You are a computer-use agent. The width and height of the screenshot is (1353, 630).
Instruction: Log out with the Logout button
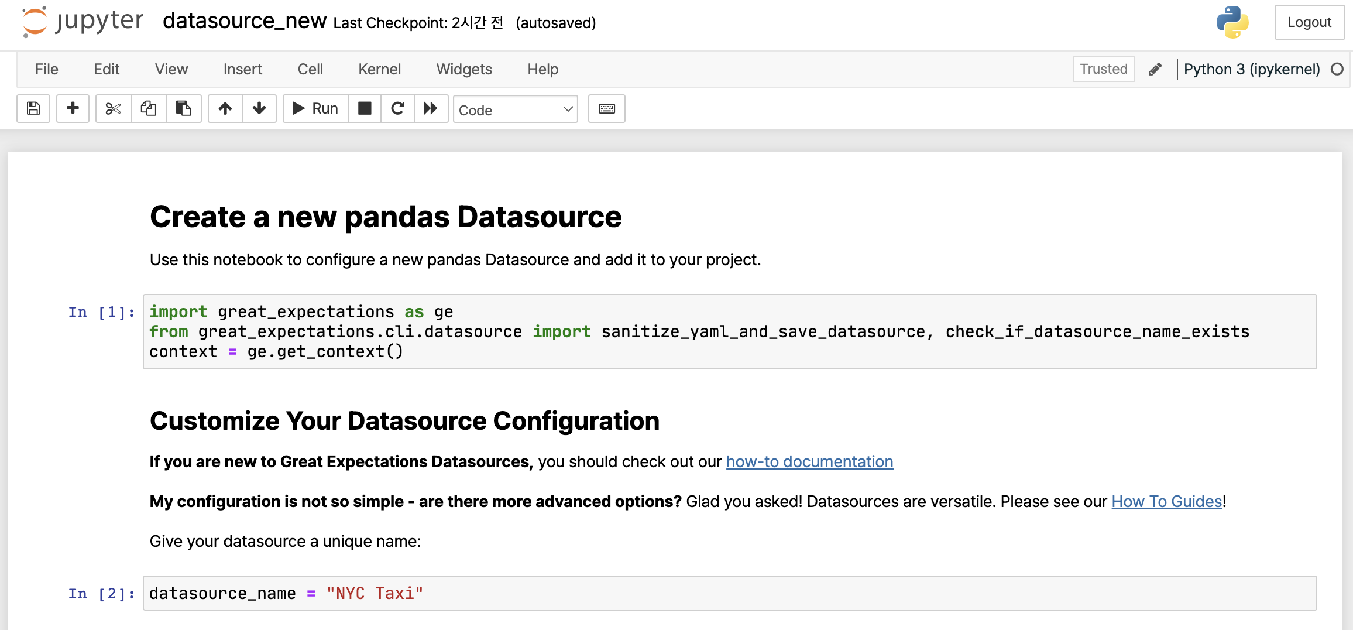point(1310,22)
